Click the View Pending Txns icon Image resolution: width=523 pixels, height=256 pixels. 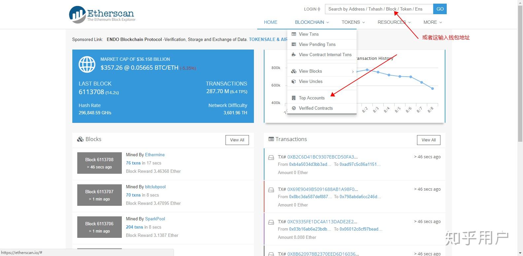[x=294, y=44]
